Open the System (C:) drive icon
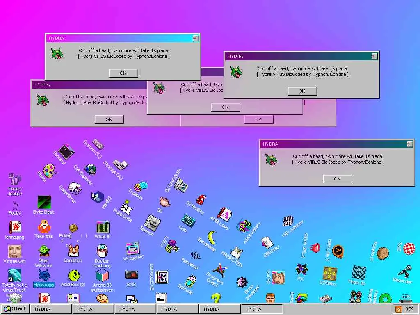This screenshot has height=315, width=420. pos(98,144)
